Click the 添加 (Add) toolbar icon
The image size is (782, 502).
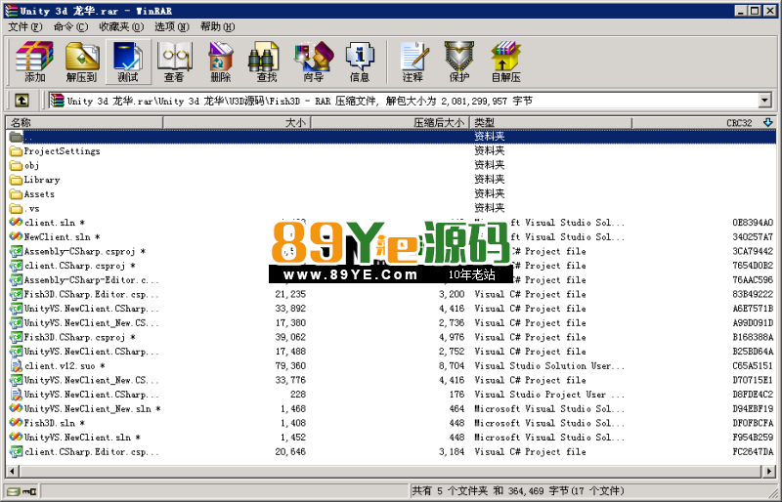34,62
